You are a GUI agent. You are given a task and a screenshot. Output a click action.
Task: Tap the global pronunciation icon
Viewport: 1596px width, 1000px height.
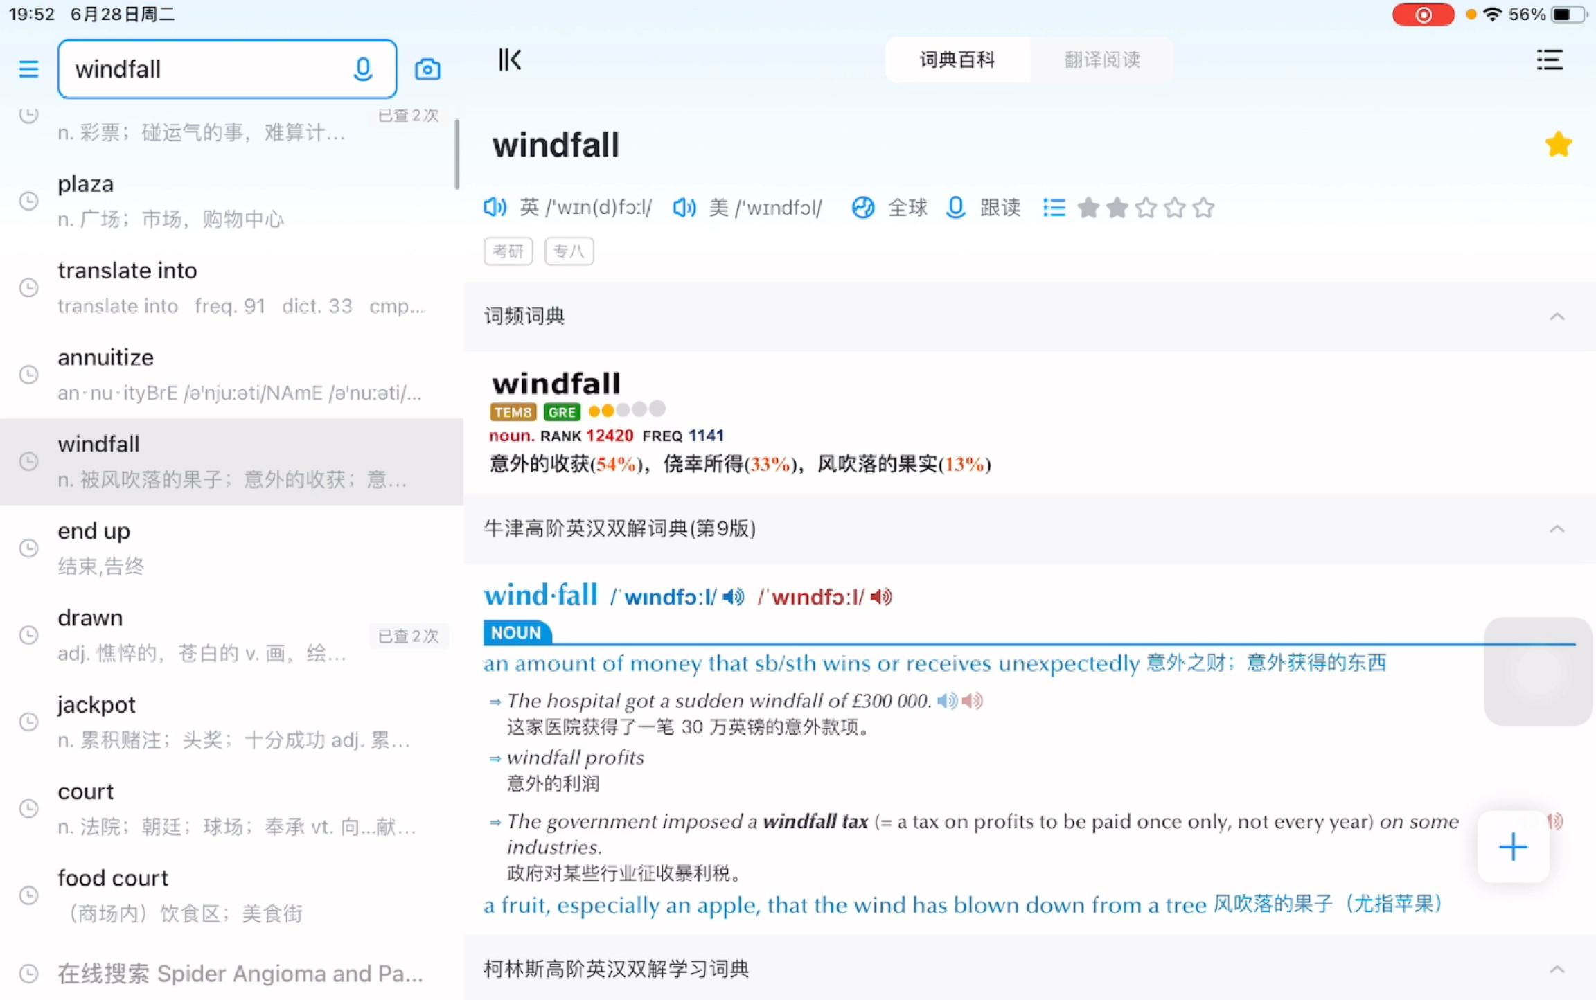pos(863,208)
